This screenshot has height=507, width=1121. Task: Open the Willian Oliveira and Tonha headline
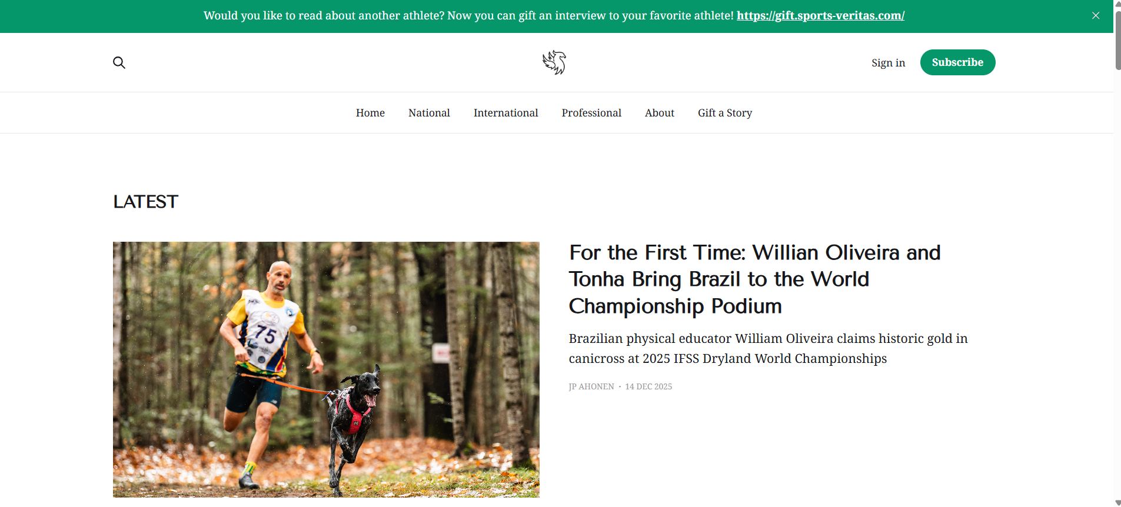click(x=754, y=279)
